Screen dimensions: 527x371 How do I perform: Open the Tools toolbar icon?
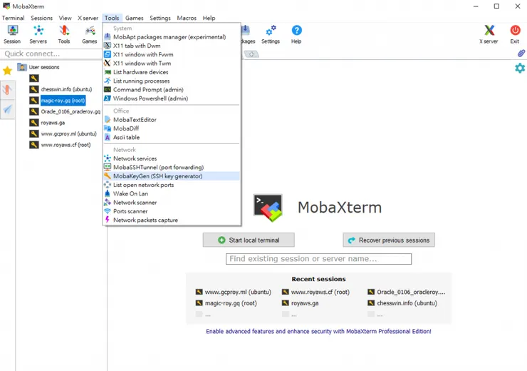pyautogui.click(x=64, y=34)
